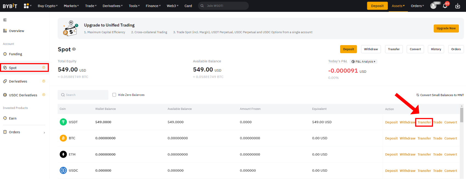Open the Card menu item
Image resolution: width=466 pixels, height=179 pixels.
coord(188,6)
